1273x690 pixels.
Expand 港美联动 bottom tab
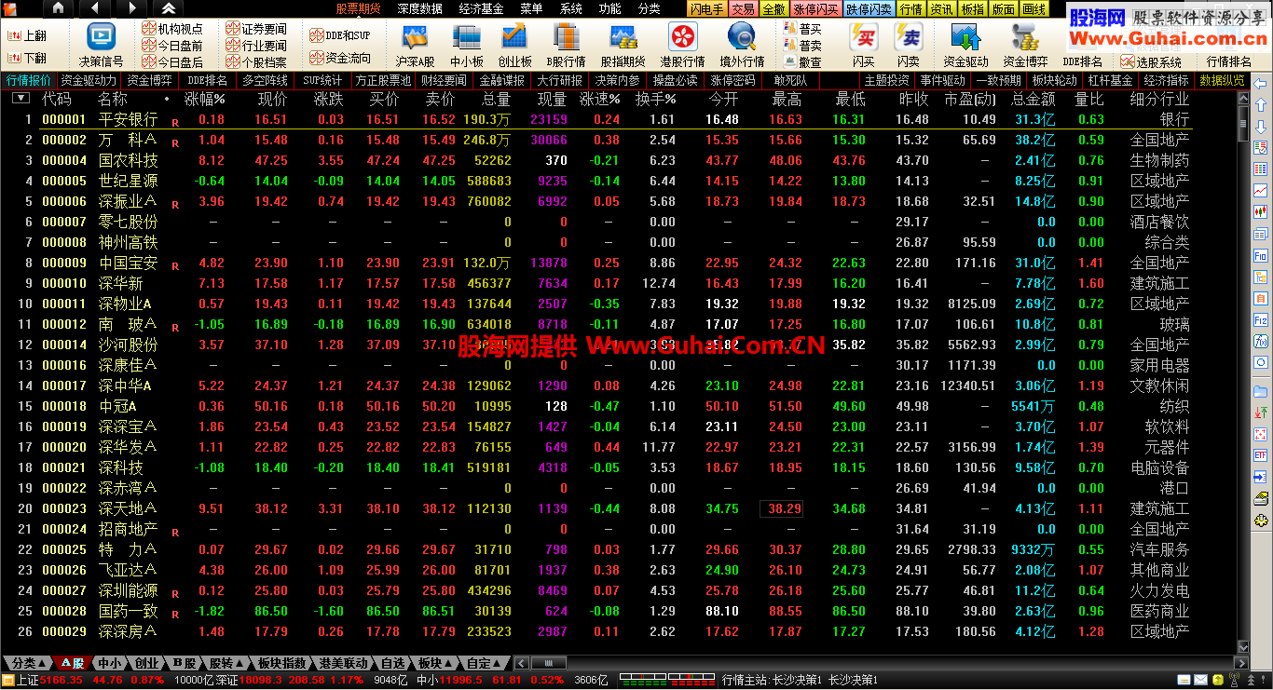(343, 663)
